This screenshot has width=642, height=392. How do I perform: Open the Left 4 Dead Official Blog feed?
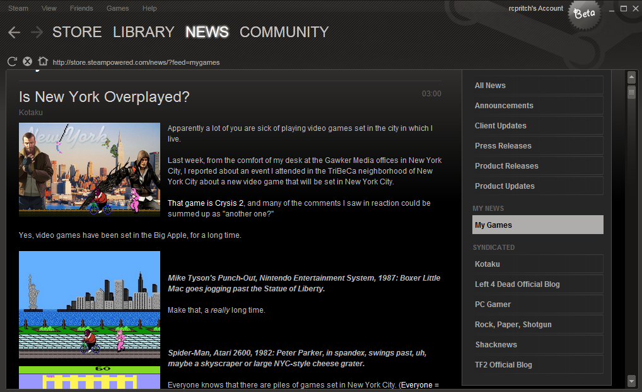click(x=537, y=284)
